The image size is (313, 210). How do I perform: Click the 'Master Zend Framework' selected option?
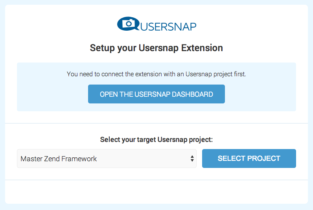pyautogui.click(x=59, y=159)
